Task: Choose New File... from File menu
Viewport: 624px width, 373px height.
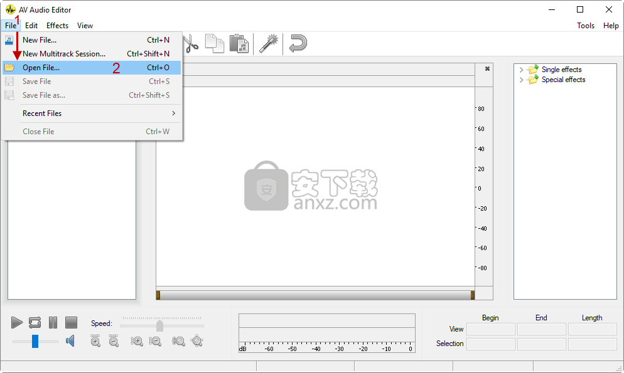Action: click(x=92, y=39)
